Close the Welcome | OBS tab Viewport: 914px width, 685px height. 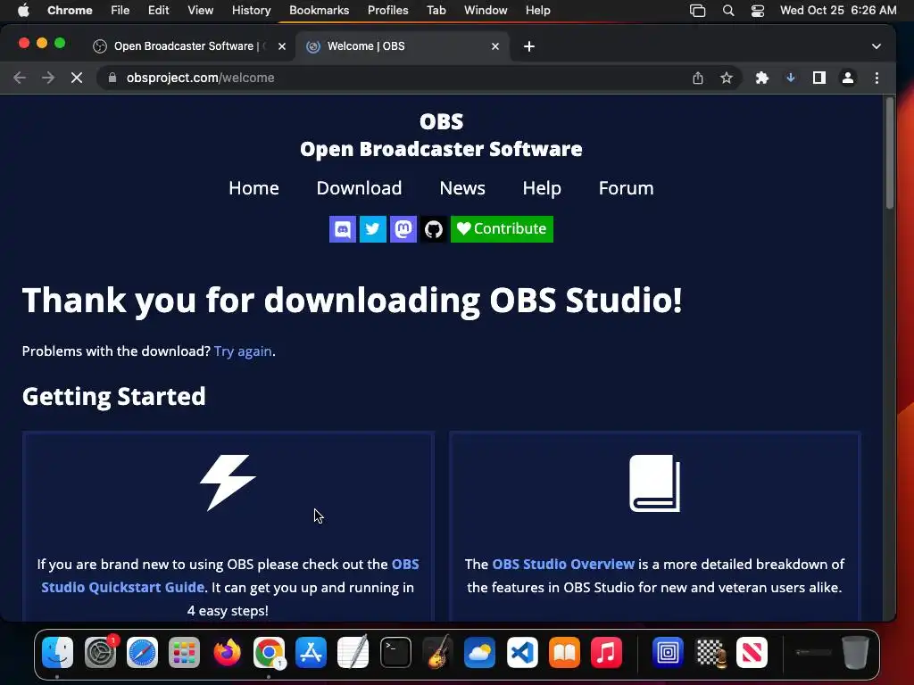click(494, 46)
